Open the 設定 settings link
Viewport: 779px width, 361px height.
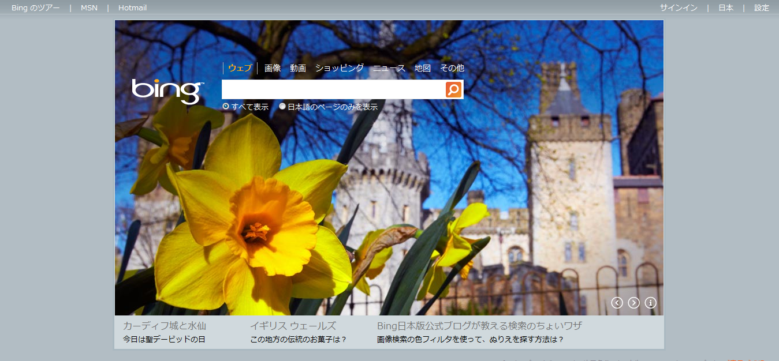762,8
